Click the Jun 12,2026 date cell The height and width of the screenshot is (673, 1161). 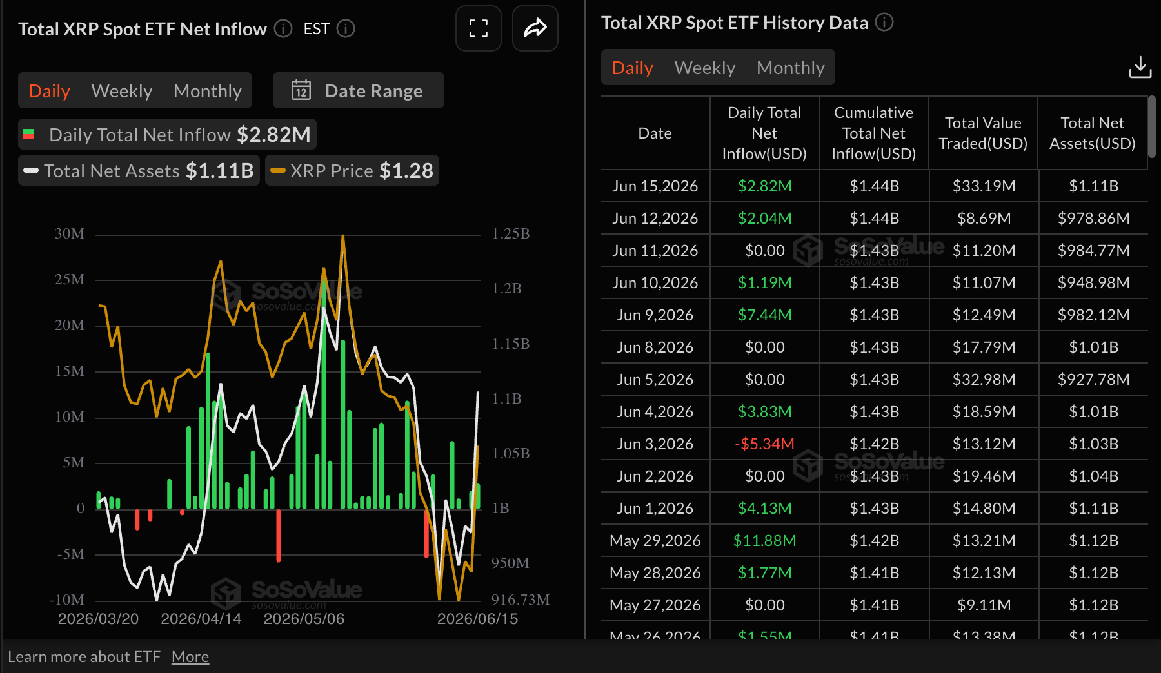pos(655,219)
